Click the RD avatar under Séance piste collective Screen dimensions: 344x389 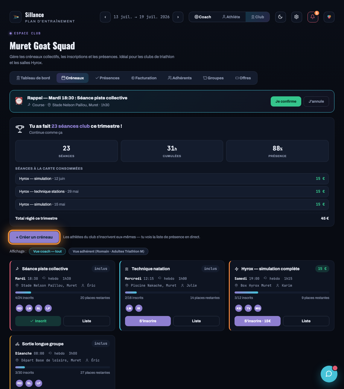(19, 308)
